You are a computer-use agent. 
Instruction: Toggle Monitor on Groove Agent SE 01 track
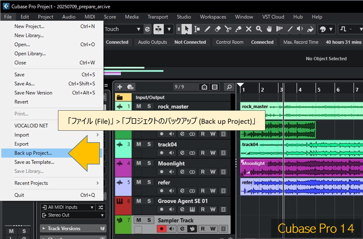(172, 210)
